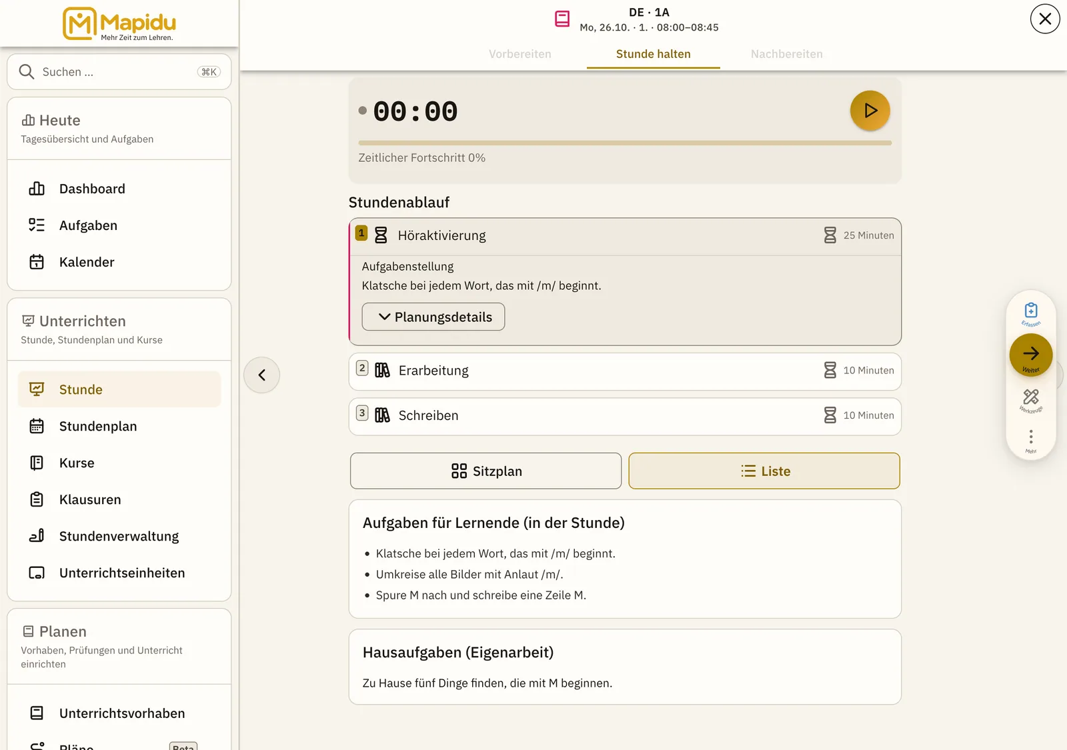Select the Stunde halten tab
Screen dimensions: 1067x750
coord(654,54)
